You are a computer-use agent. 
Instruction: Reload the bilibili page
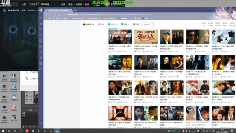[x=55, y=14]
